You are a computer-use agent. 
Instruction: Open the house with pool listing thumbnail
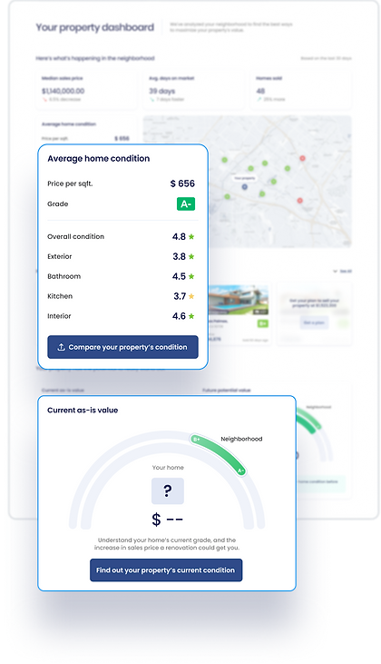(238, 301)
